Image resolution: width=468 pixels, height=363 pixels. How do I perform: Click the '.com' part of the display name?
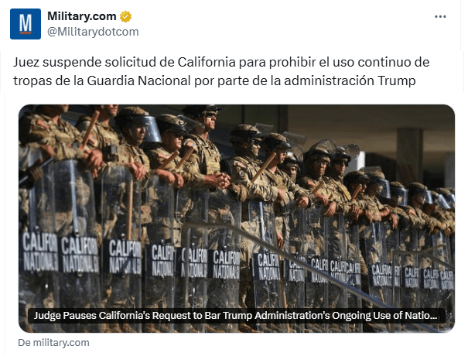click(104, 16)
